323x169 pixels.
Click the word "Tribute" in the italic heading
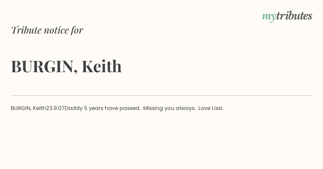(x=26, y=30)
